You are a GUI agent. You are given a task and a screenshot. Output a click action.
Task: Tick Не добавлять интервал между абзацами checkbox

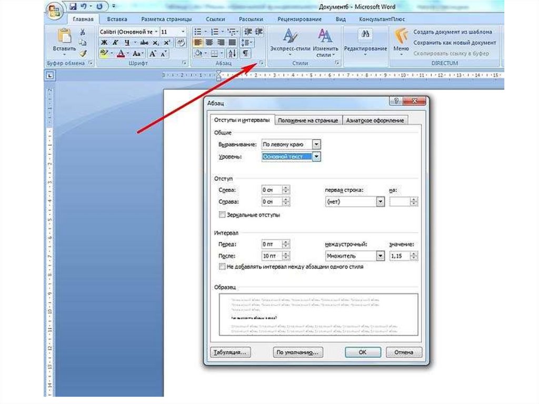point(222,267)
